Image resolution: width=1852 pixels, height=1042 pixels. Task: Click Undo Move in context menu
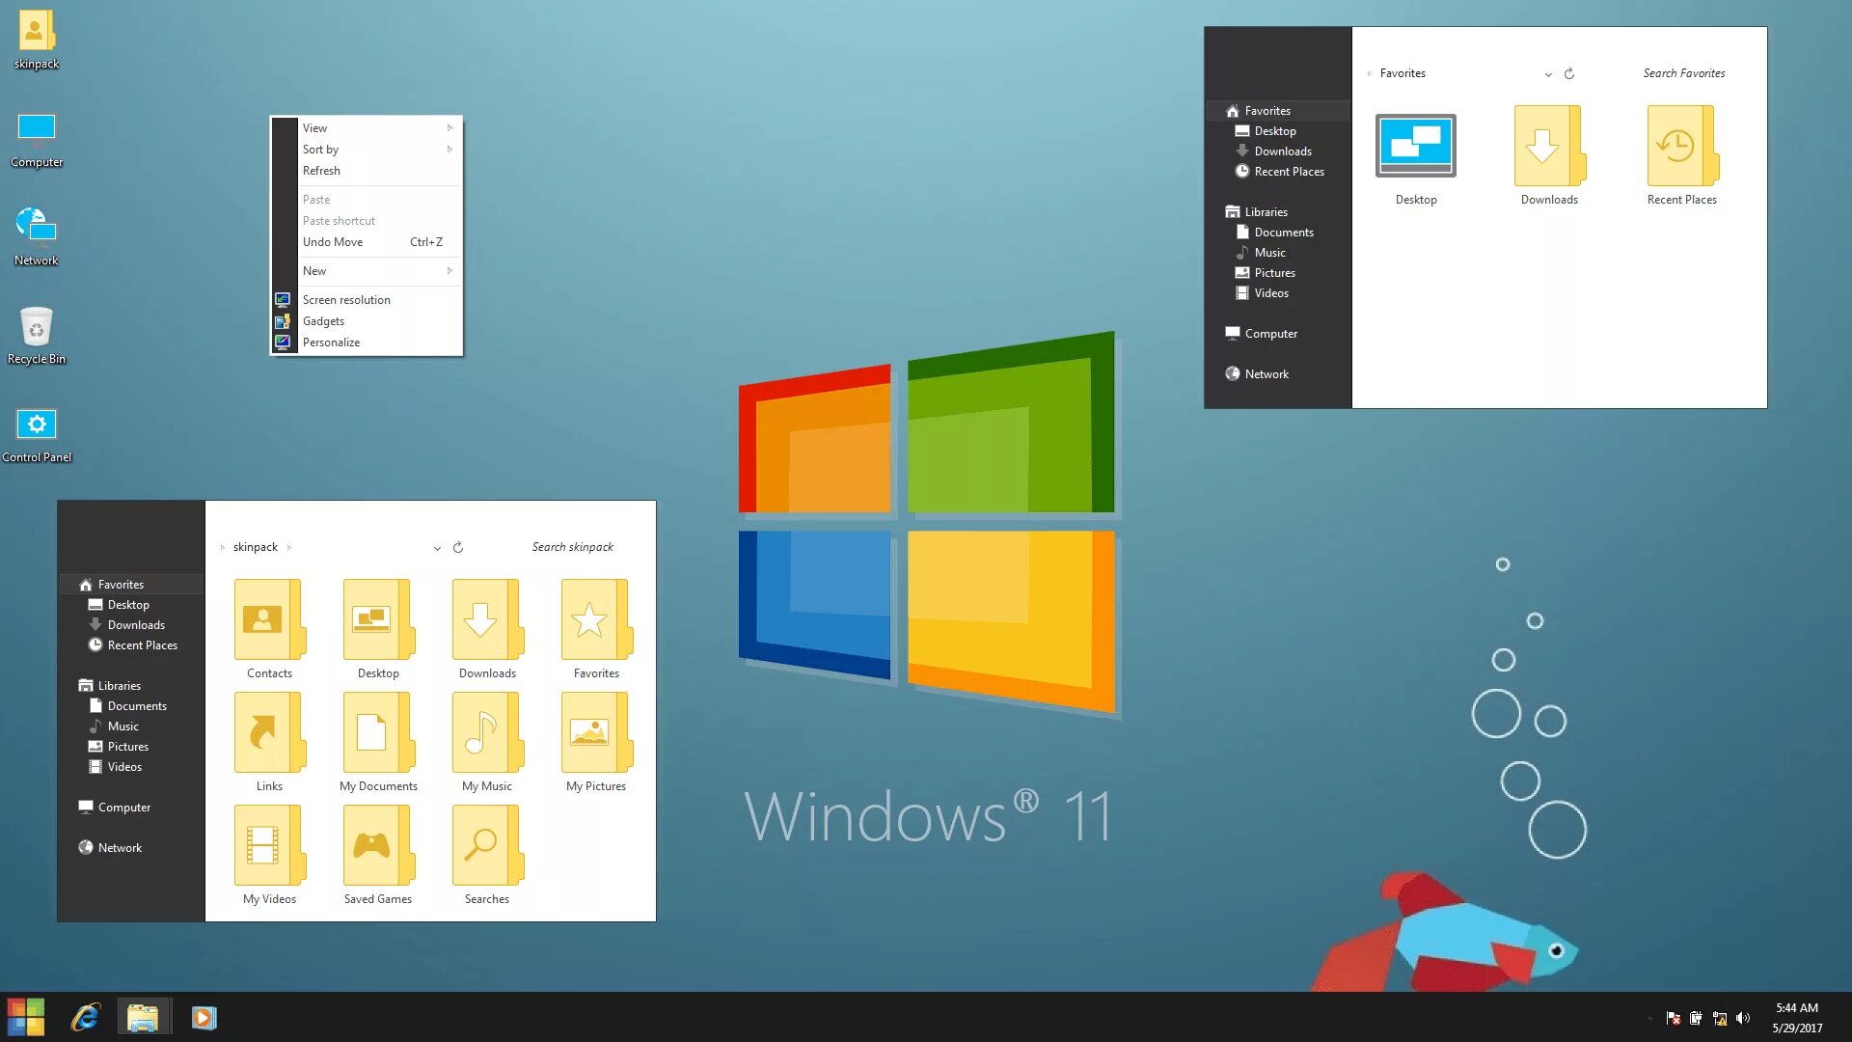[x=331, y=242]
